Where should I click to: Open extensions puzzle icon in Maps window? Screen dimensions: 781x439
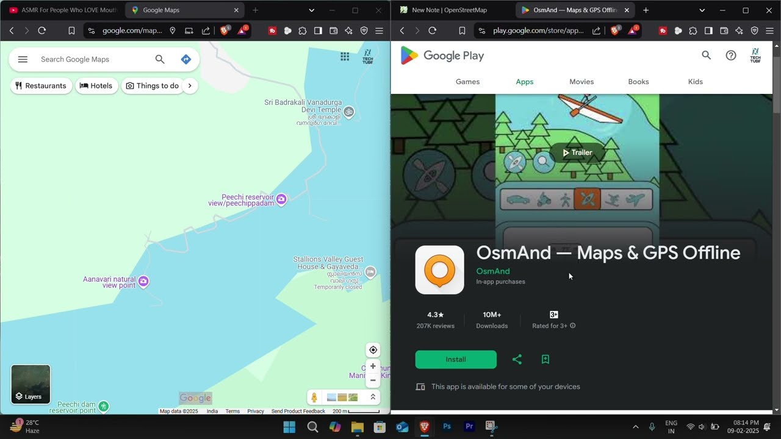click(303, 30)
